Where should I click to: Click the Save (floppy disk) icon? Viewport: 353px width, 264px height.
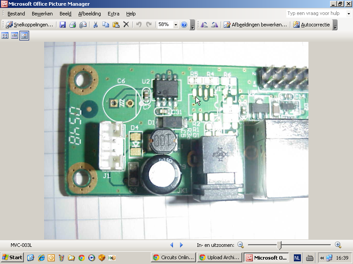coord(63,25)
